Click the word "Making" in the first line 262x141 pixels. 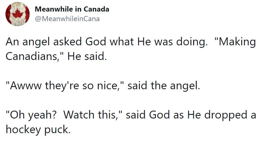[236, 42]
